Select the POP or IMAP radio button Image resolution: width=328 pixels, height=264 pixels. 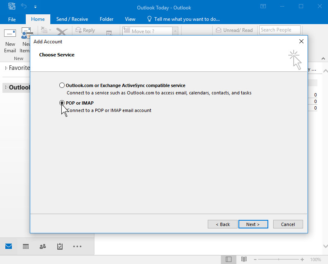click(x=62, y=103)
